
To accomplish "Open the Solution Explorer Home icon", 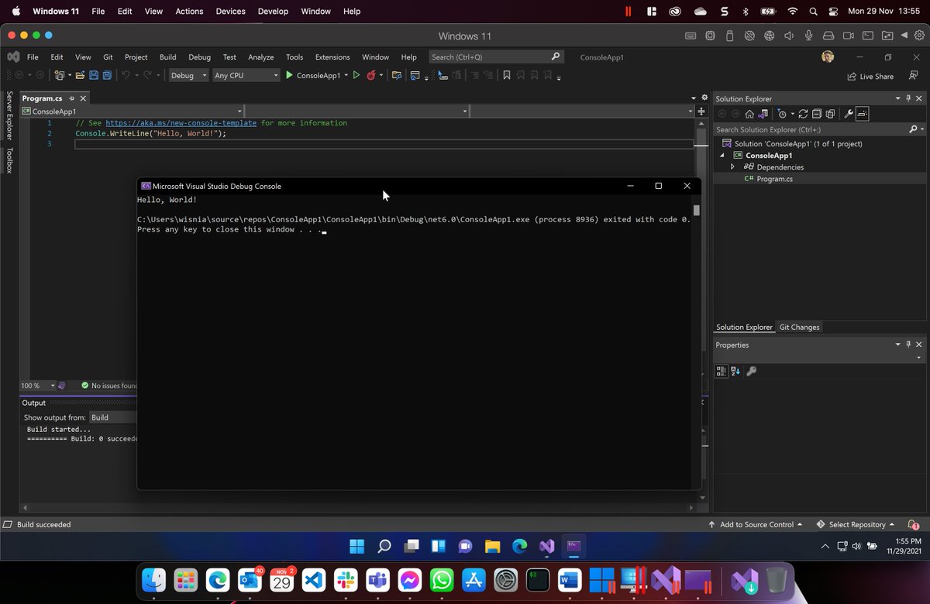I will [x=749, y=114].
